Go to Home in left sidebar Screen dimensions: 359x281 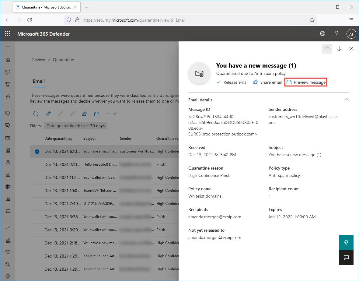pos(8,60)
